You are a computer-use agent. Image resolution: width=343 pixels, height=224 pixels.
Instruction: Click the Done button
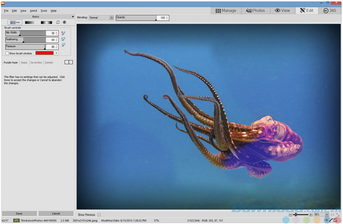(19, 213)
